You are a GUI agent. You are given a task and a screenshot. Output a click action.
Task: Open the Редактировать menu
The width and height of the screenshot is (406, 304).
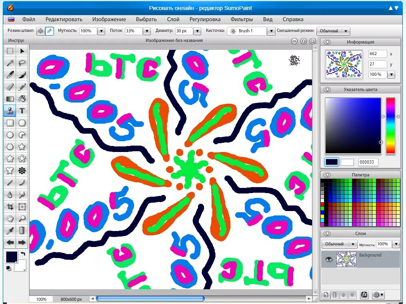coord(64,20)
